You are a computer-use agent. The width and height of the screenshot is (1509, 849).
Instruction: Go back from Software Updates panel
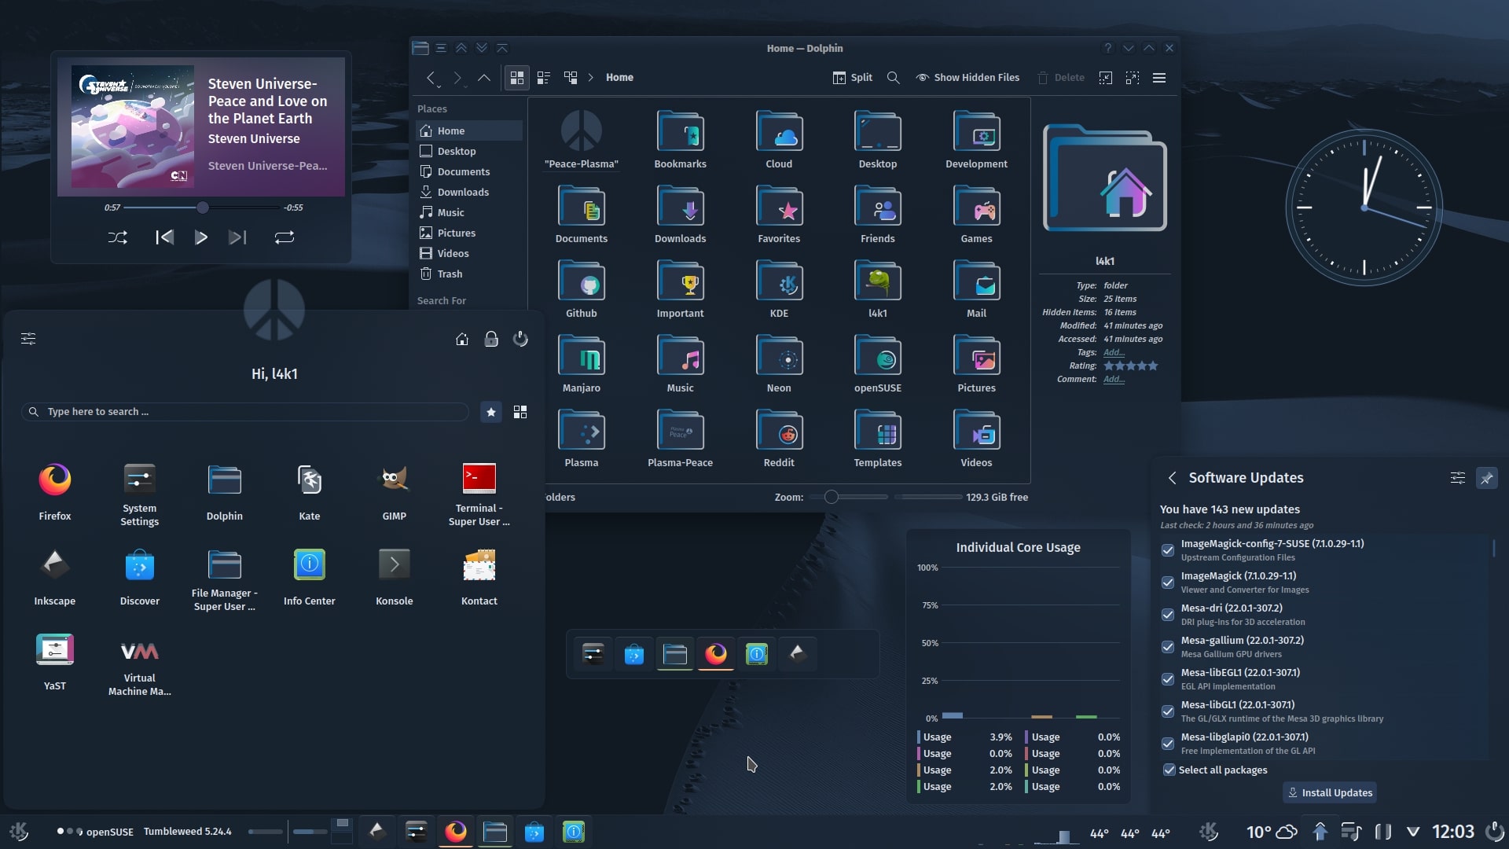[1172, 478]
